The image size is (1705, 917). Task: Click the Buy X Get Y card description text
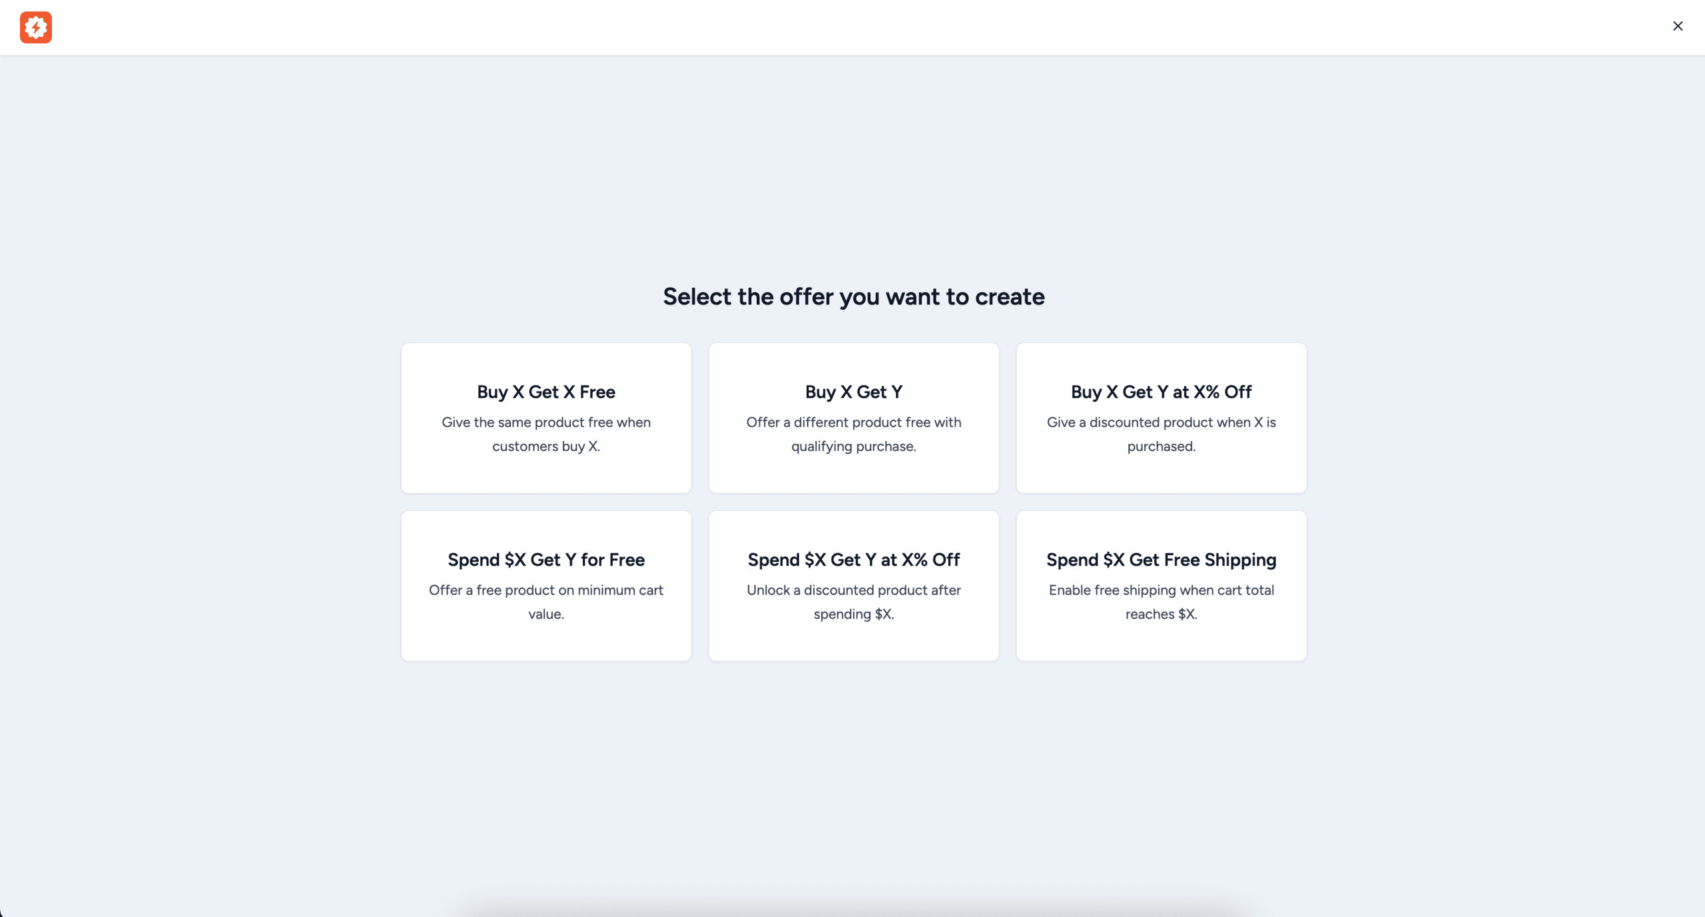(853, 434)
